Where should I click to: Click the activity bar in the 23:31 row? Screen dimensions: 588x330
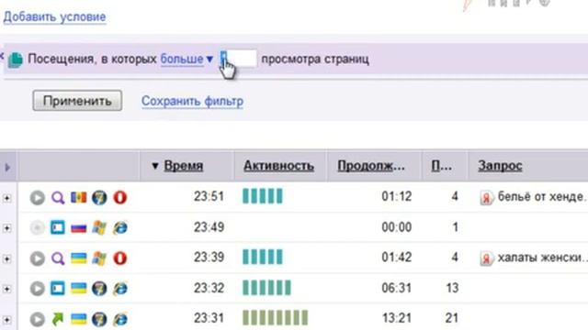point(276,318)
